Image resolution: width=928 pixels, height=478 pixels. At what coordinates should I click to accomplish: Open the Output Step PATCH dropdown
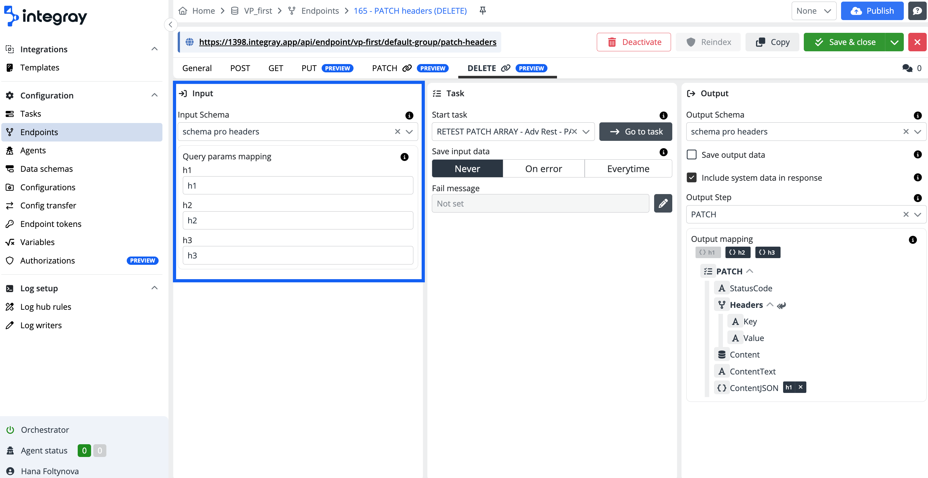tap(917, 214)
